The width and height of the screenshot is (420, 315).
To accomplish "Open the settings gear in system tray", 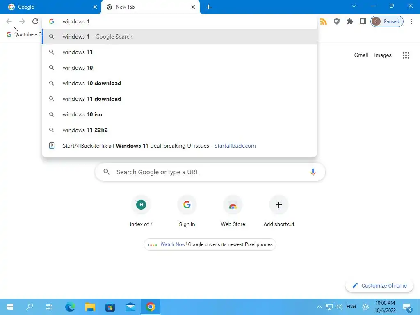I will 365,307.
